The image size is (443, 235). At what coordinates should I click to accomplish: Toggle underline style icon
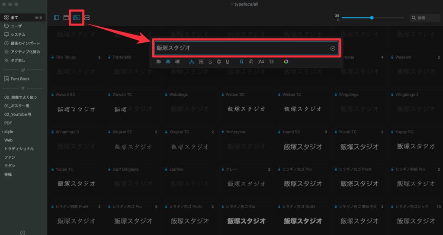tap(228, 62)
